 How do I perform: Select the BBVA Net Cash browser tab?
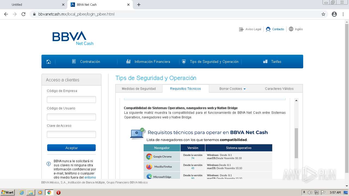(x=100, y=5)
